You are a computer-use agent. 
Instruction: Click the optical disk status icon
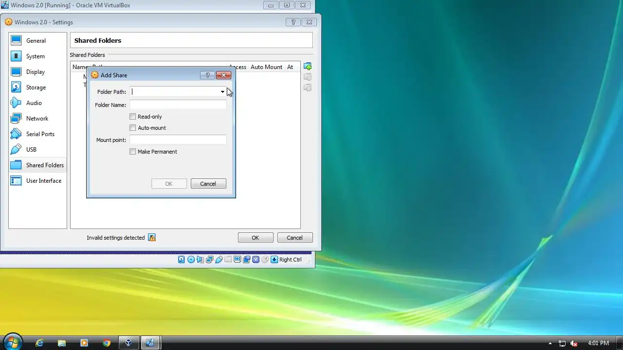click(x=191, y=260)
